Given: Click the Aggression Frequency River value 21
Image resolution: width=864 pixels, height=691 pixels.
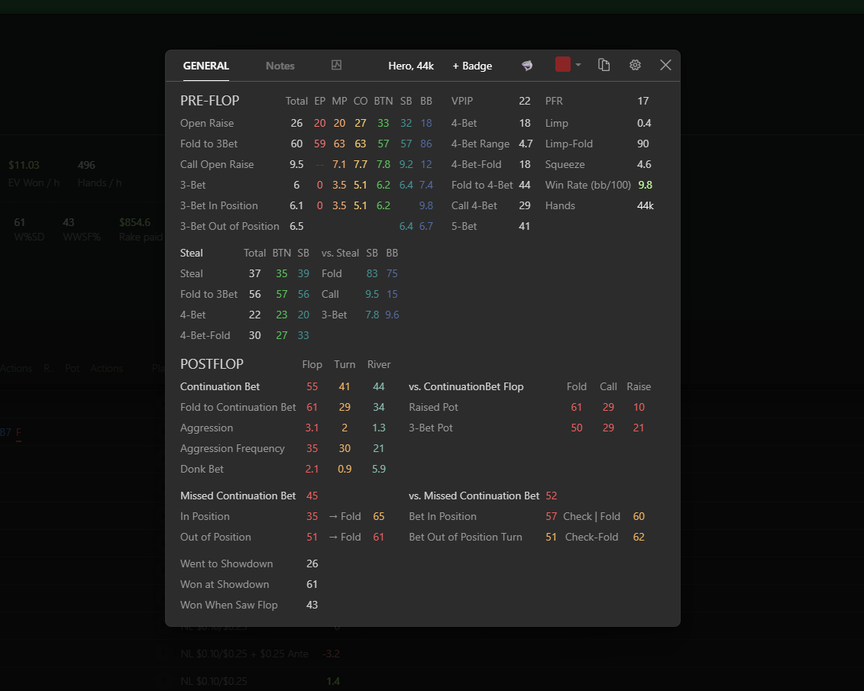Looking at the screenshot, I should 379,449.
